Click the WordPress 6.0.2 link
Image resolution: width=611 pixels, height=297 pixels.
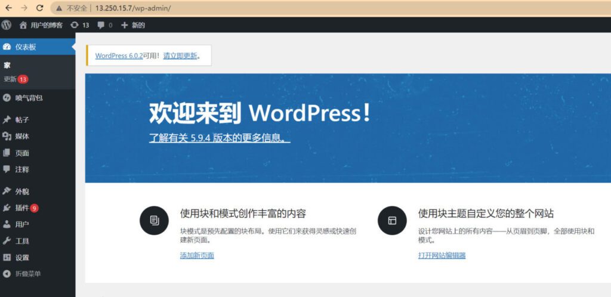(119, 55)
